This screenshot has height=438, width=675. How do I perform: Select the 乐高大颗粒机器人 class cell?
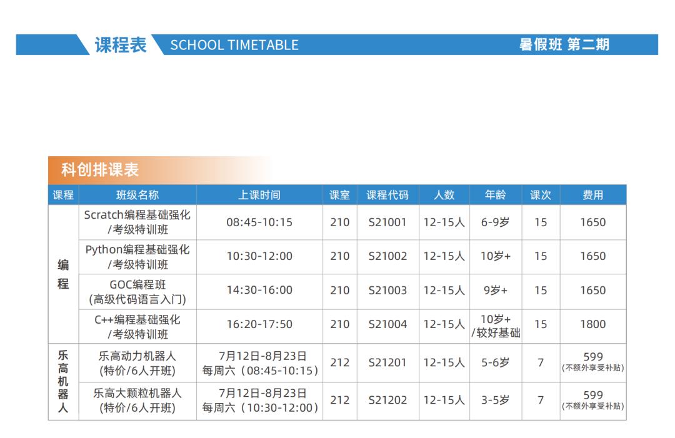click(137, 400)
